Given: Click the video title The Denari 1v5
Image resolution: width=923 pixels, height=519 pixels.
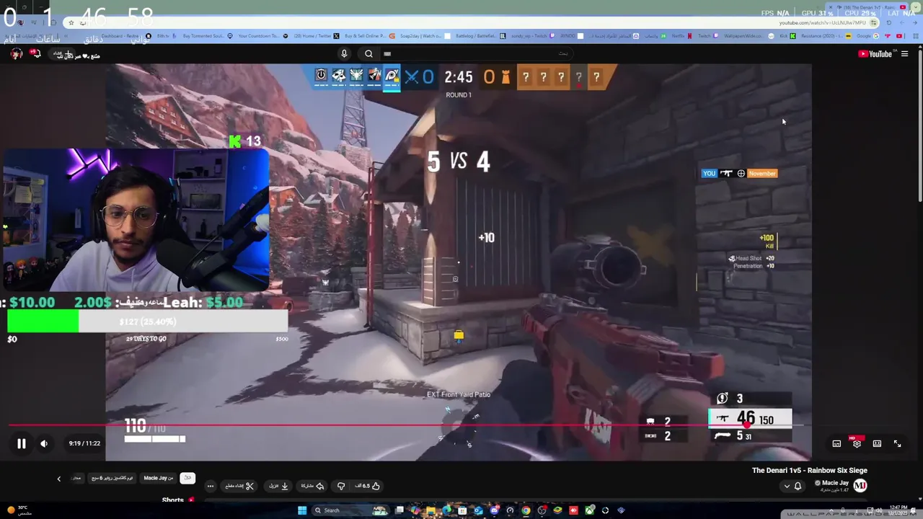Looking at the screenshot, I should click(x=809, y=471).
